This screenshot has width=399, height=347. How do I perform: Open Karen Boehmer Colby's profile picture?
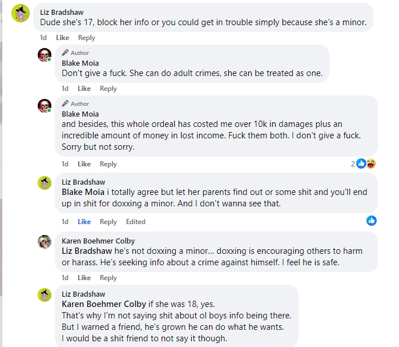pyautogui.click(x=45, y=241)
